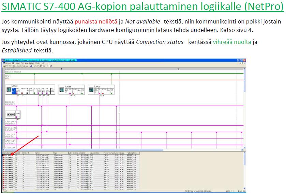The height and width of the screenshot is (194, 286).
Task: Open the Help menu in NetPro
Action: pos(43,63)
